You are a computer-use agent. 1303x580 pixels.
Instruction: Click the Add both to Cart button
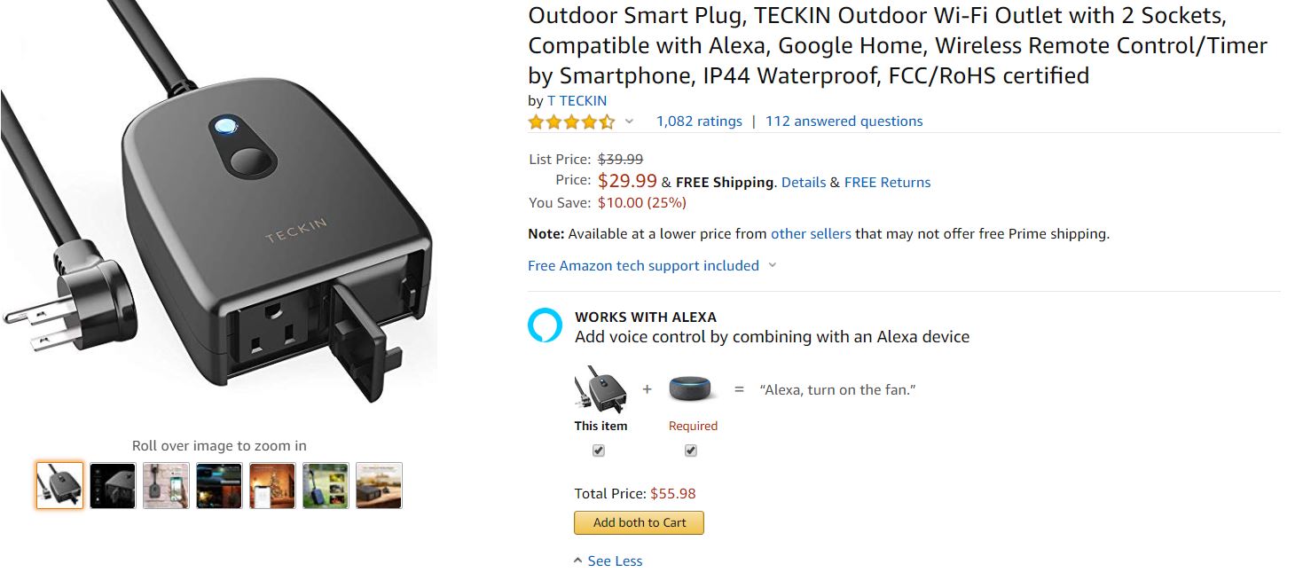point(639,522)
